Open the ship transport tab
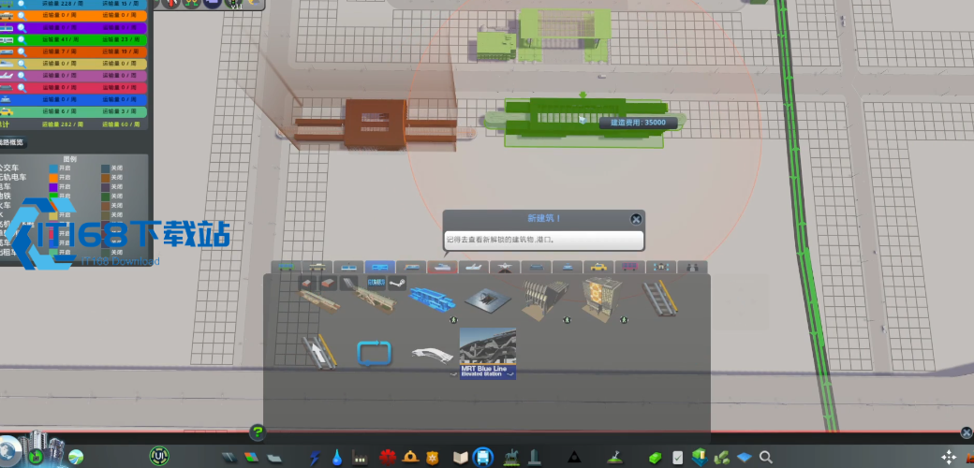 tap(442, 267)
